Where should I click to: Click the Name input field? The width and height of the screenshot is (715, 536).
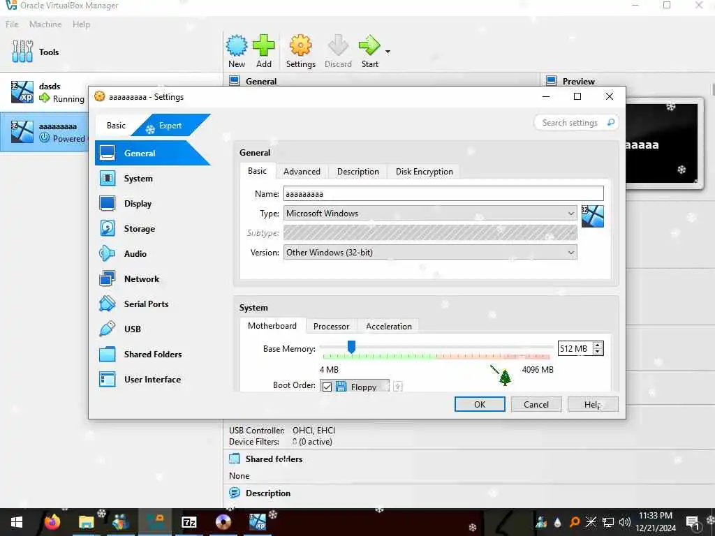(x=443, y=194)
